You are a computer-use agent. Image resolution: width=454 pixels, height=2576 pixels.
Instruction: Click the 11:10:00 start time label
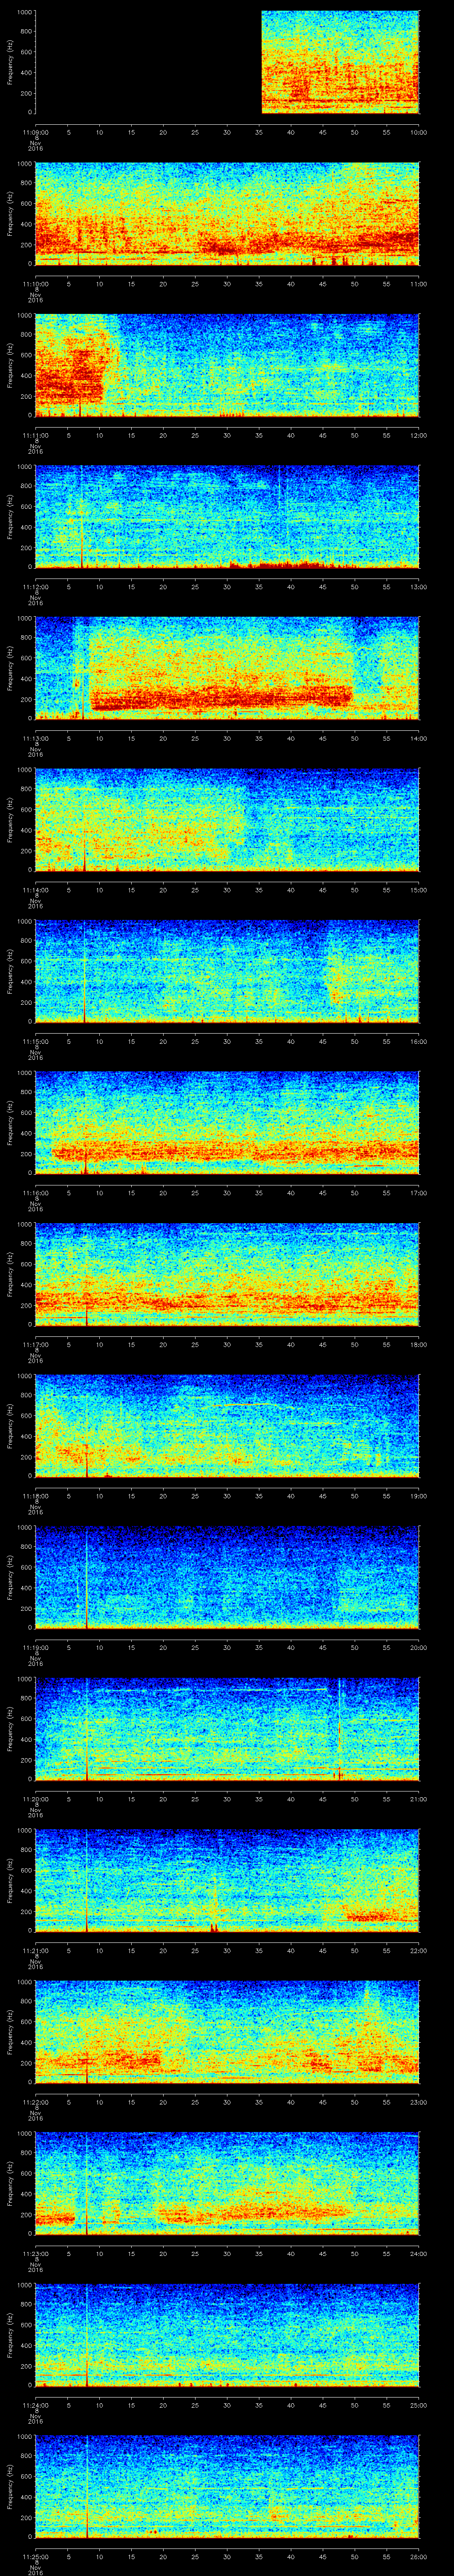click(35, 284)
